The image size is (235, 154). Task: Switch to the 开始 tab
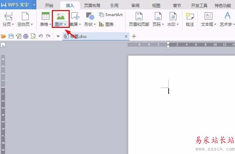(49, 5)
